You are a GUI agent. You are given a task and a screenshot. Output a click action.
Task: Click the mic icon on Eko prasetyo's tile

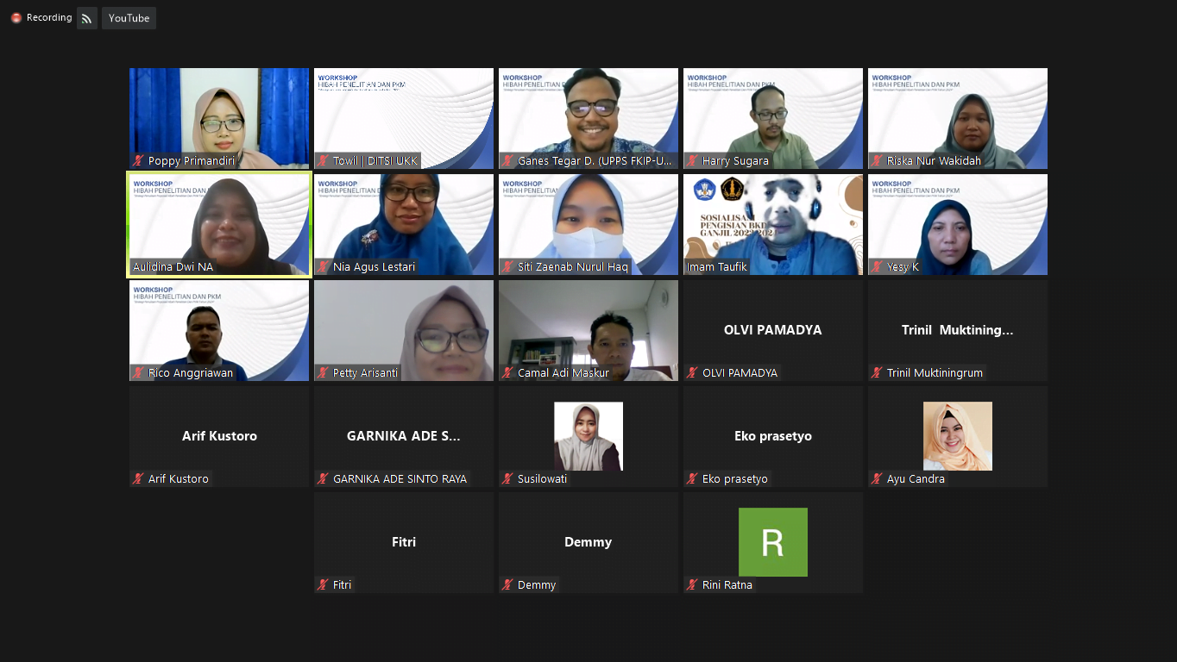point(690,479)
